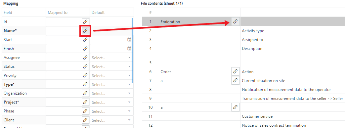Click the blue mapping list scrollbar

click(x=132, y=50)
